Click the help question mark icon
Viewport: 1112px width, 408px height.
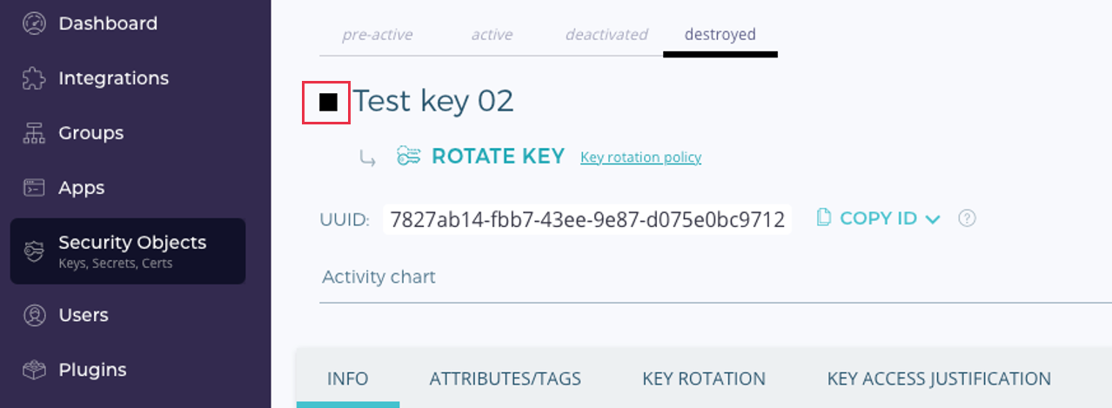(966, 218)
